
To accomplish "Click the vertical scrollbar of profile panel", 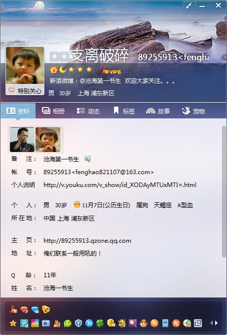I will click(x=224, y=191).
